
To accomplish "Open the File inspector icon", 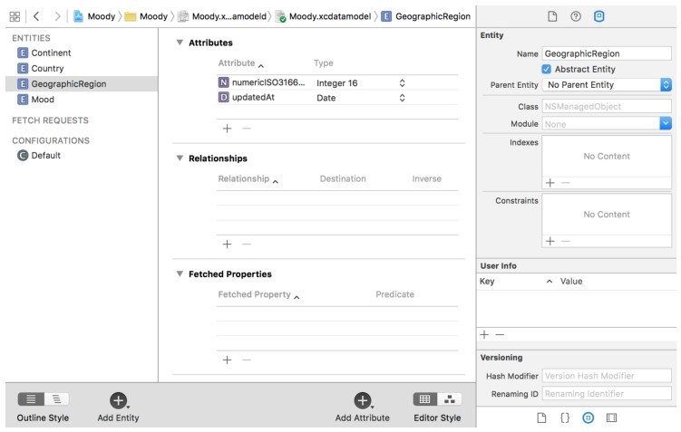I will [x=551, y=16].
